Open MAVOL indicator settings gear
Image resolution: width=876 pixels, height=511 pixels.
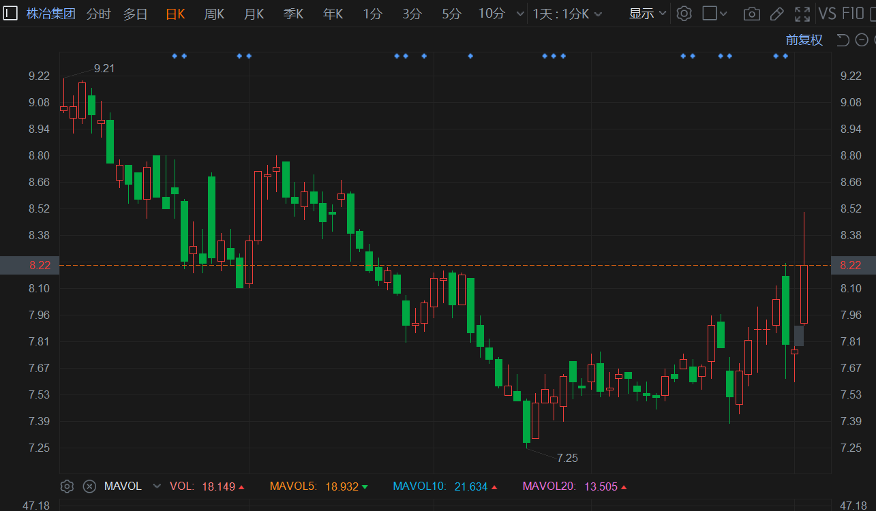coord(67,486)
